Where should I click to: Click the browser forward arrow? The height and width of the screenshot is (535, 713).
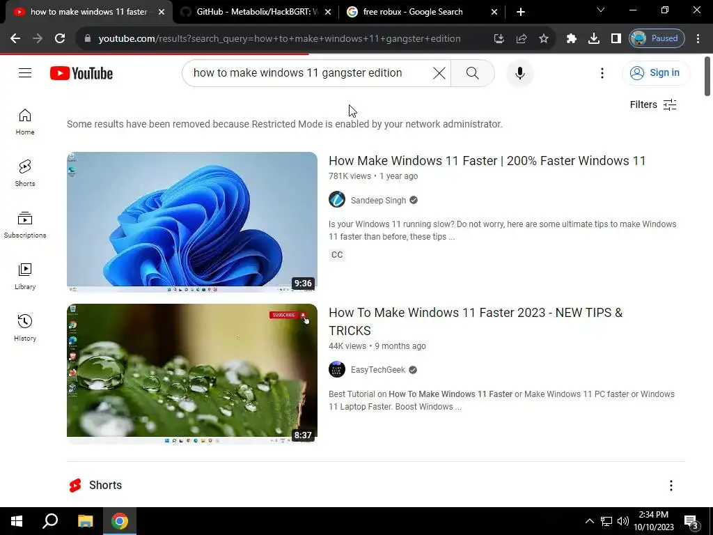tap(38, 39)
